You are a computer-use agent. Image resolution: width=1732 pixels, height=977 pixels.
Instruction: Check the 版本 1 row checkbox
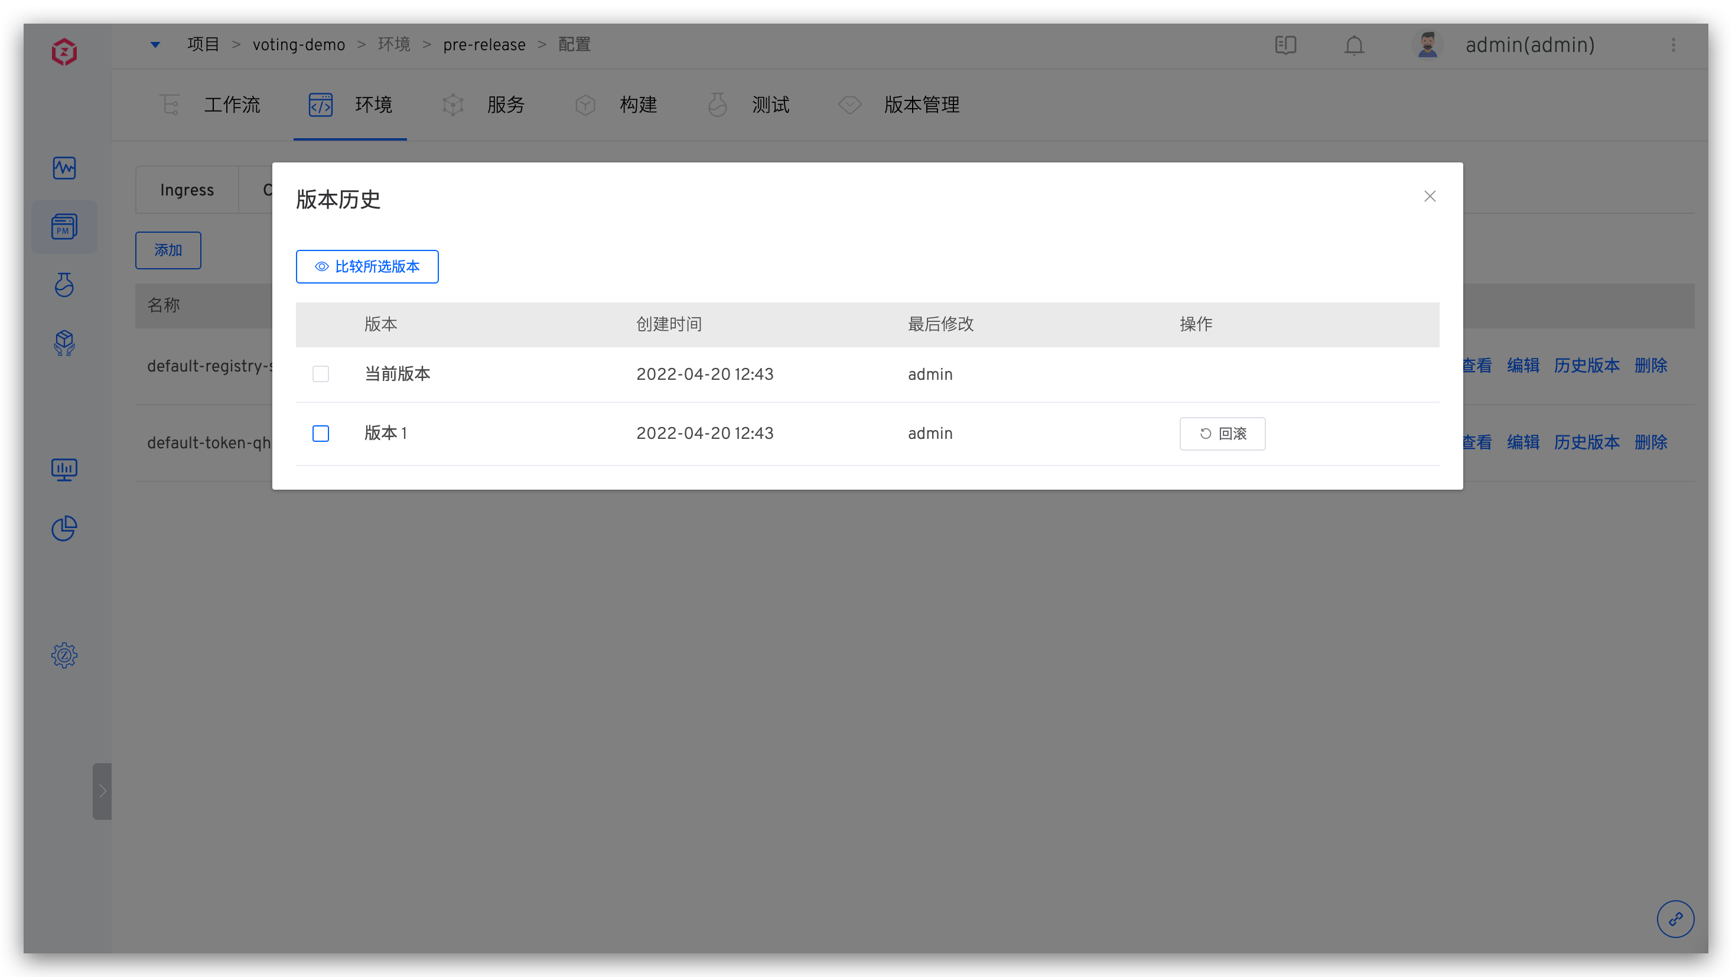click(321, 433)
